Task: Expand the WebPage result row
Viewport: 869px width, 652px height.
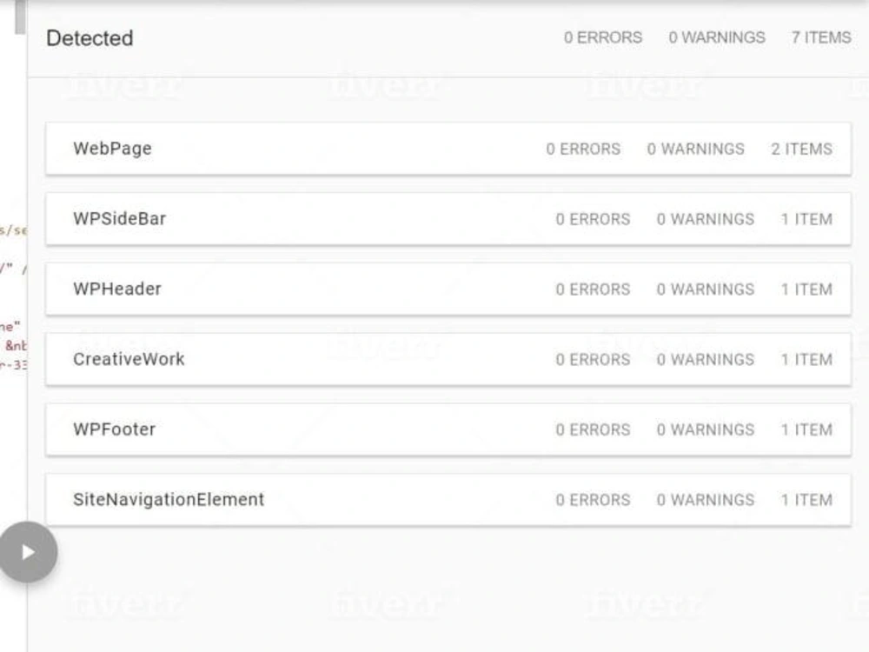Action: [448, 149]
